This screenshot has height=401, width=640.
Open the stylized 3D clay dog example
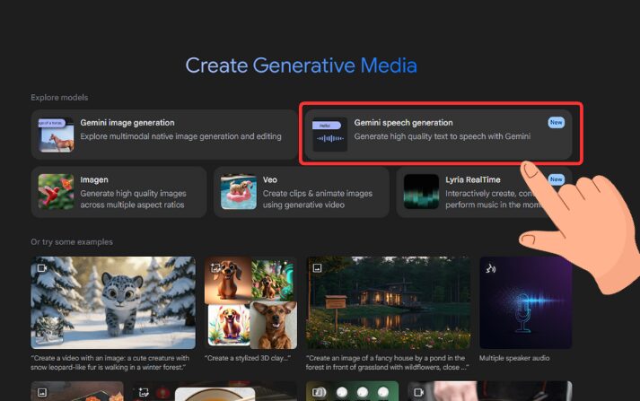tap(250, 302)
